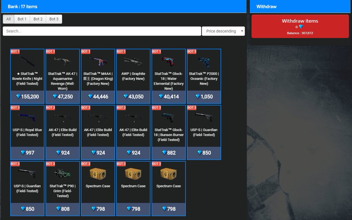The image size is (352, 220).
Task: Select the All bots filter
Action: 9,19
